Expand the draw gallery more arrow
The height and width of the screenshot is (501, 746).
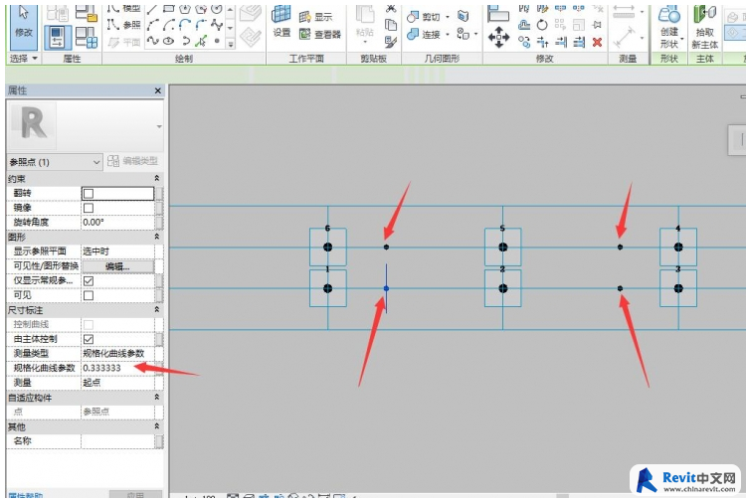point(231,44)
